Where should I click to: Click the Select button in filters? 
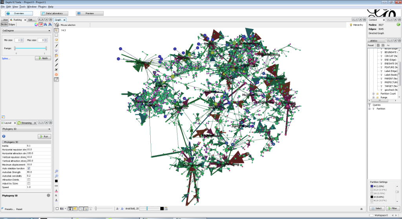tap(376, 208)
